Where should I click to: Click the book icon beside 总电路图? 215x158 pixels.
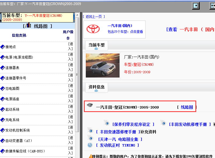tap(3, 89)
